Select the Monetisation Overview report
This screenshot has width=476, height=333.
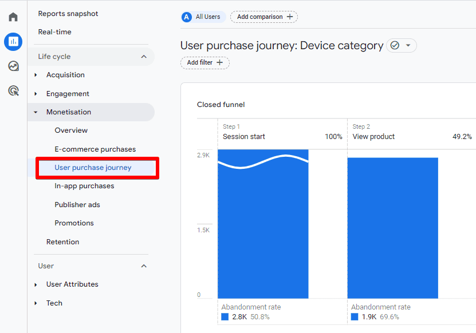71,130
